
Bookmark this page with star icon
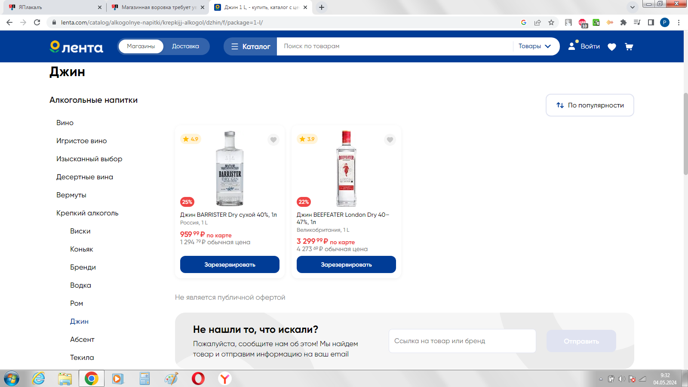551,22
